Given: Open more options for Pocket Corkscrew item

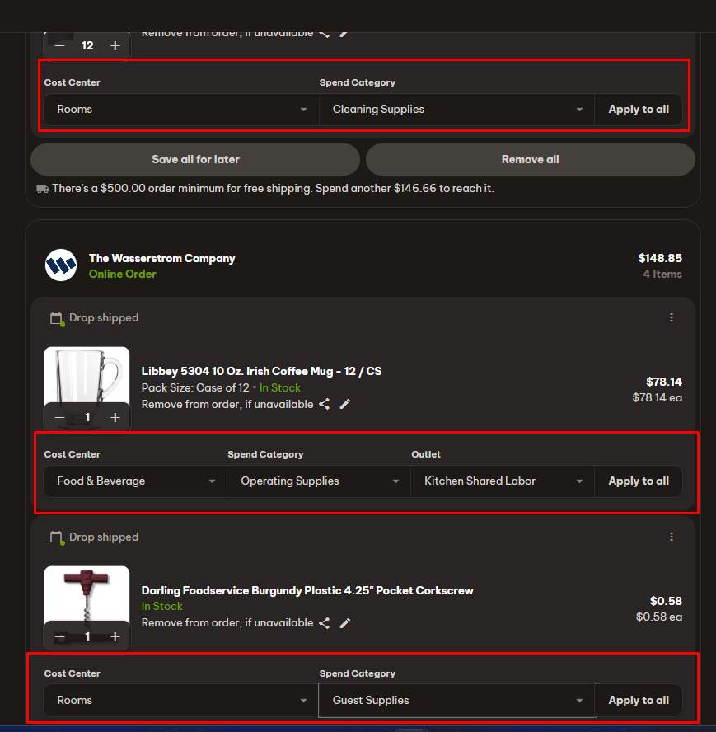Looking at the screenshot, I should (x=672, y=537).
